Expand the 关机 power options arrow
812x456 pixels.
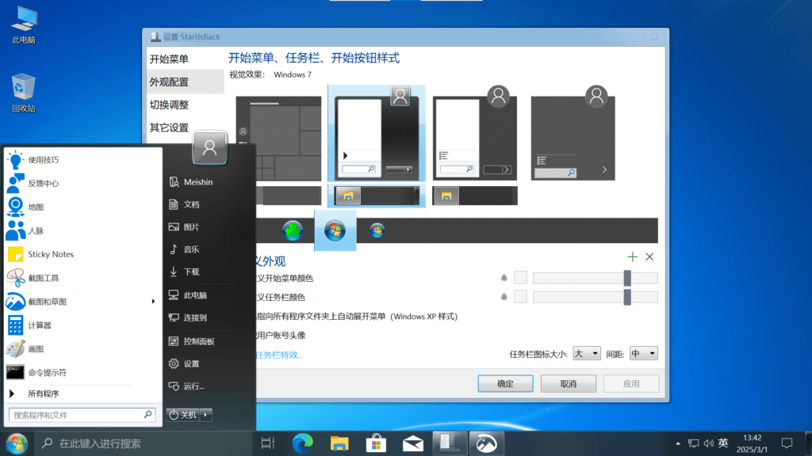coord(205,414)
